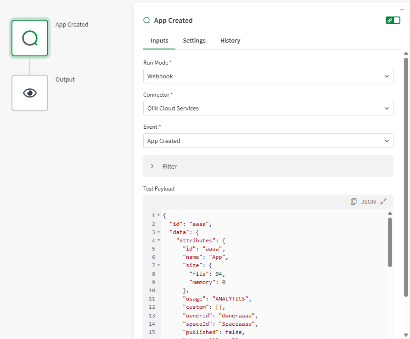
Task: Click the Test Payload label
Action: [159, 189]
